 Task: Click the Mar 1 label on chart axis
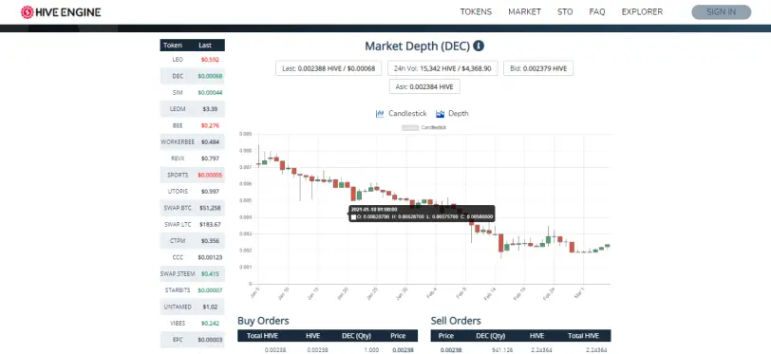coord(579,292)
